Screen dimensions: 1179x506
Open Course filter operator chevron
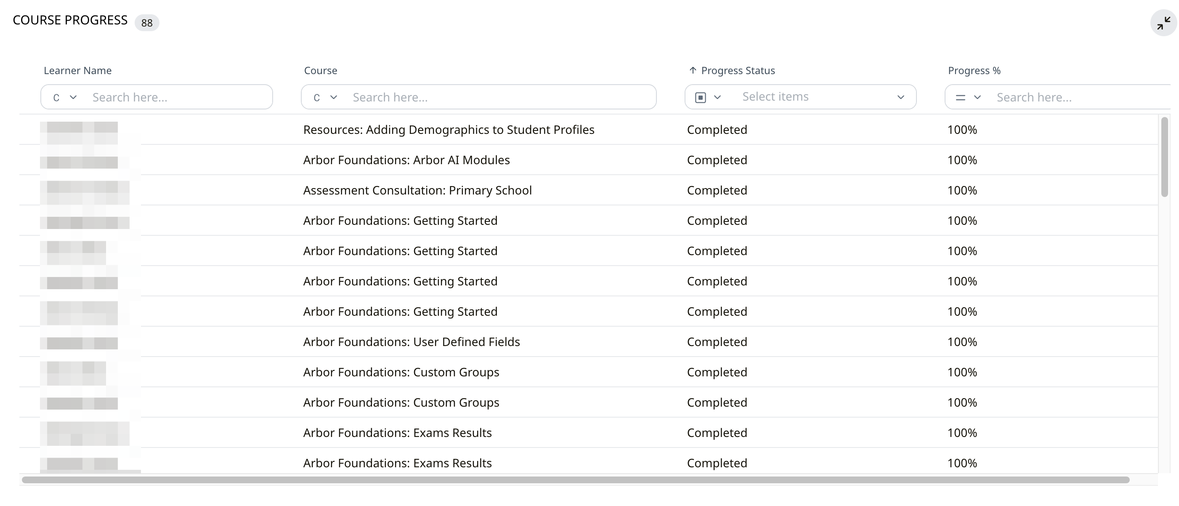334,97
